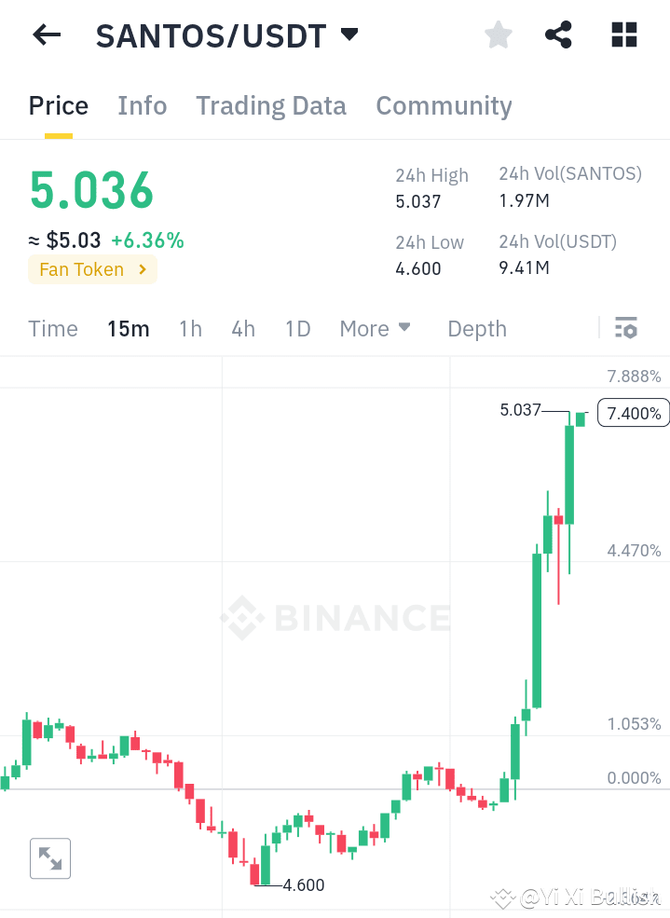Favorite SANTOS/USDT with the star icon
The width and height of the screenshot is (670, 918).
498,34
